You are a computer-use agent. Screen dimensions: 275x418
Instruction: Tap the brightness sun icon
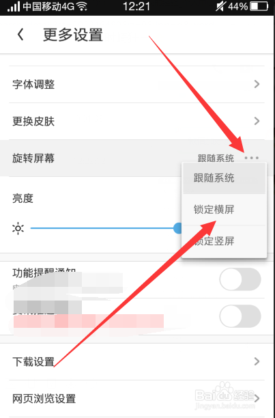coord(18,228)
